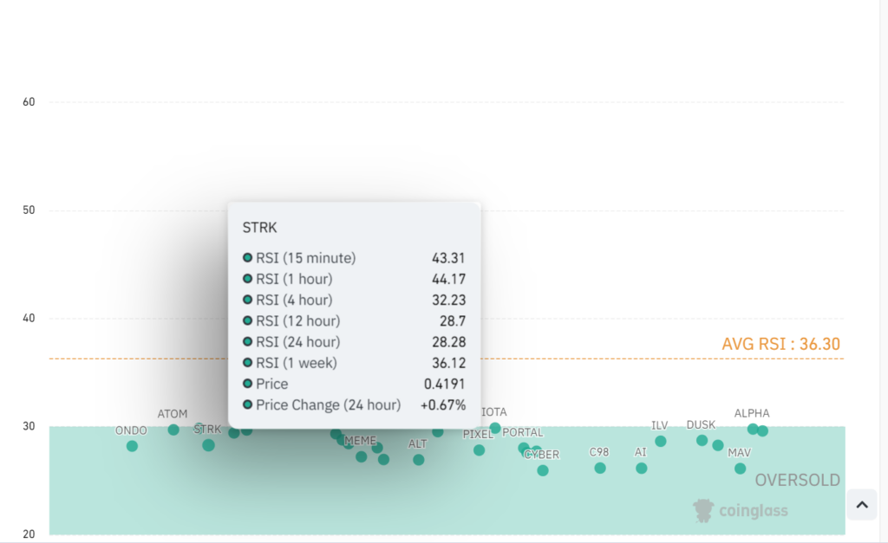Click the RSI (4 hour) tooltip row

tap(355, 300)
